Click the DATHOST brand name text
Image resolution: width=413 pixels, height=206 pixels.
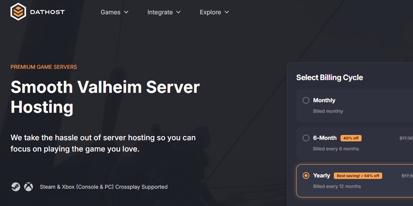(x=47, y=12)
